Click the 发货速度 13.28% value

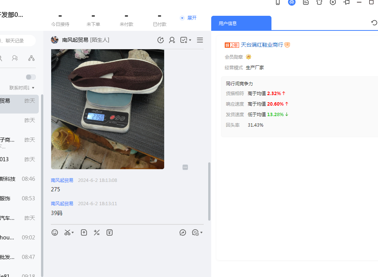[275, 115]
